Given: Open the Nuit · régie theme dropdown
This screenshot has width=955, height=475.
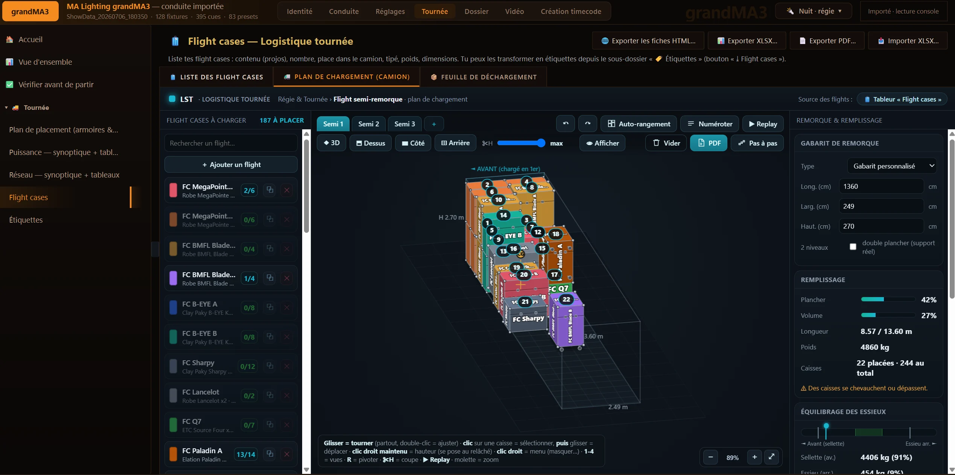Looking at the screenshot, I should click(814, 11).
